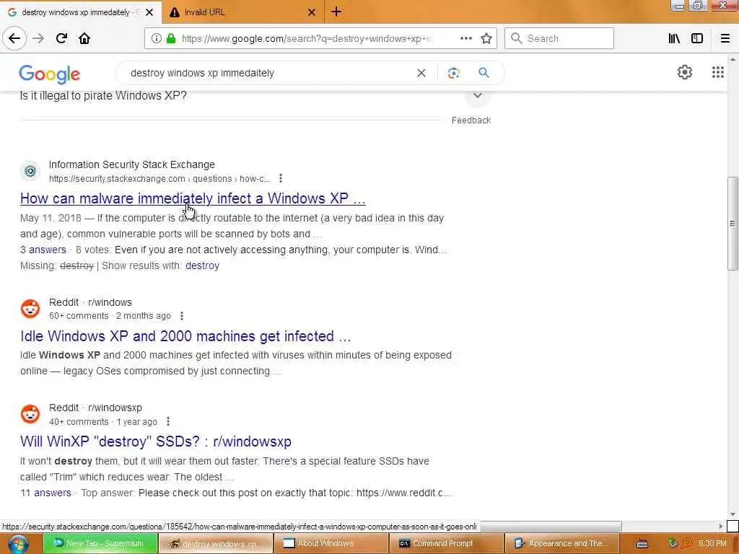Viewport: 739px width, 554px height.
Task: Open a new browser tab with plus
Action: (x=336, y=12)
